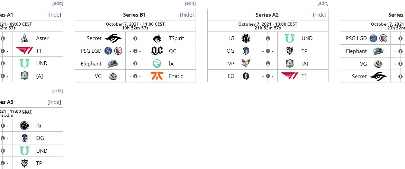Click the Team Secret logo in Series B1

click(113, 38)
